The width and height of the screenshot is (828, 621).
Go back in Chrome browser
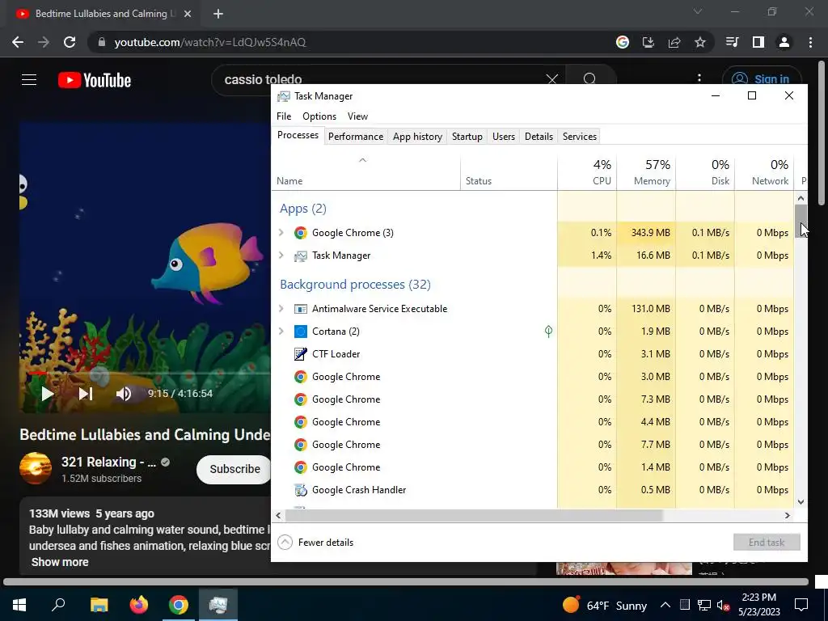pyautogui.click(x=18, y=42)
